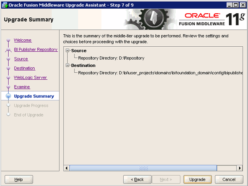The image size is (248, 186).
Task: Select Repository Directory D:\Repository row
Action: pos(111,58)
